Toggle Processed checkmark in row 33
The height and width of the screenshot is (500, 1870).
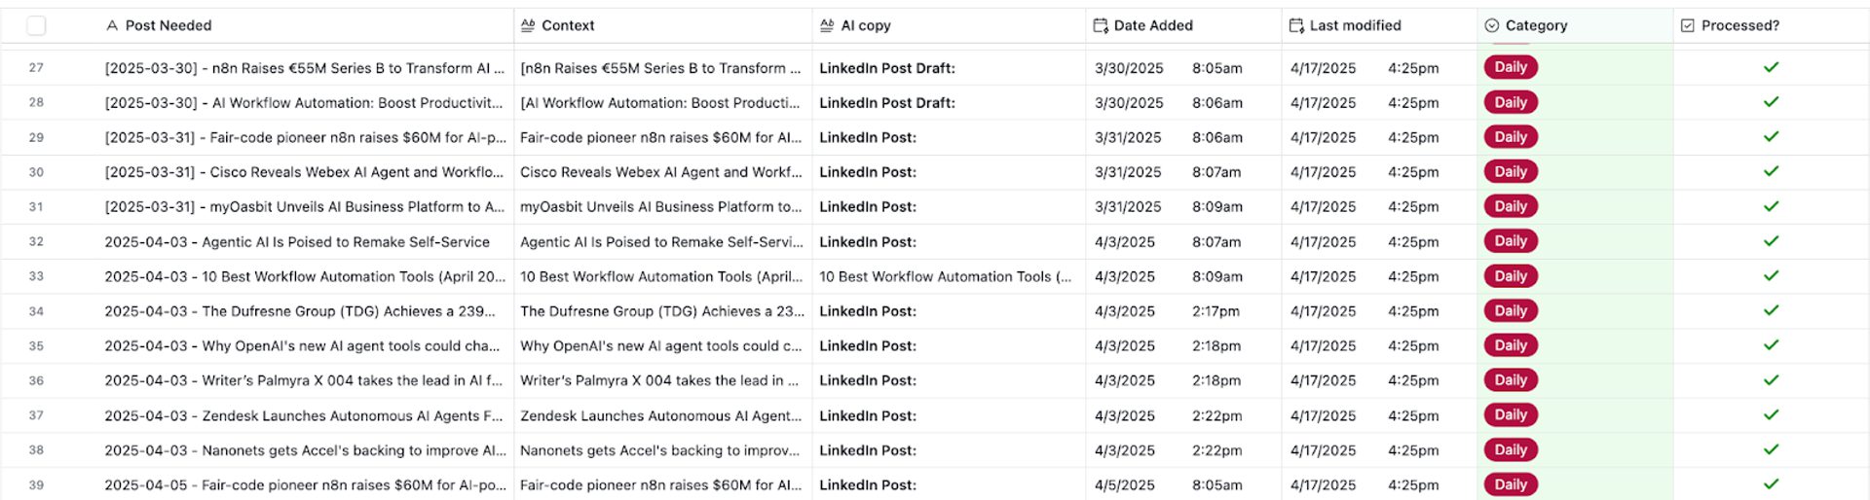[x=1771, y=276]
